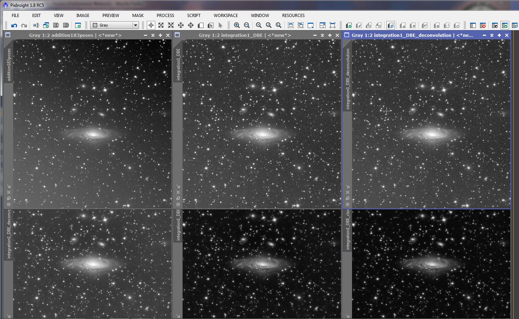Shade the addition183poses window
Screen dimensions: 519x319
coord(153,35)
